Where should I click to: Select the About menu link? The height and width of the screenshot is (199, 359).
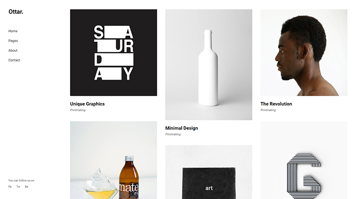(13, 51)
